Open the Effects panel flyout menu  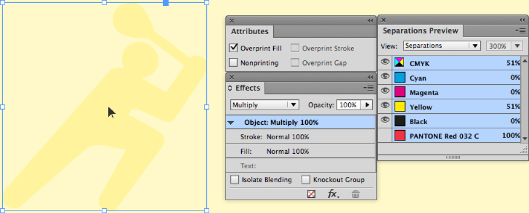(x=369, y=88)
